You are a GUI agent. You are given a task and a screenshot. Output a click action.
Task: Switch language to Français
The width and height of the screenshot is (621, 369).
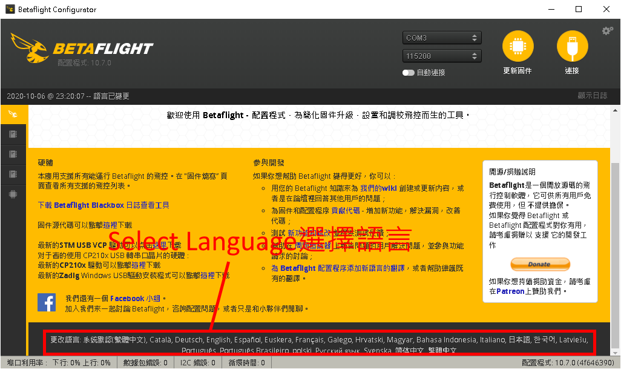pos(309,340)
